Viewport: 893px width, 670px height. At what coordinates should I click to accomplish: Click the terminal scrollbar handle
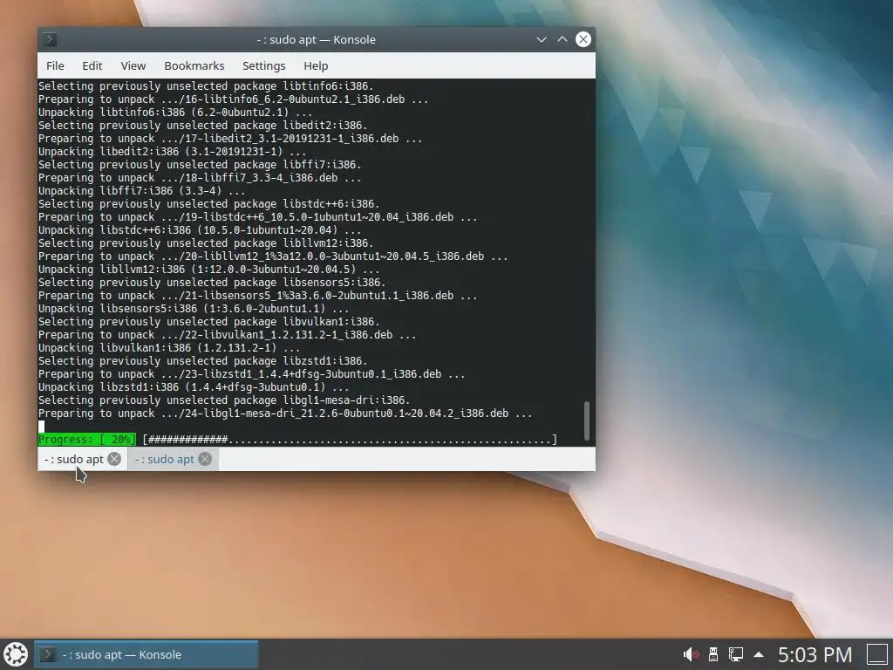pyautogui.click(x=587, y=421)
